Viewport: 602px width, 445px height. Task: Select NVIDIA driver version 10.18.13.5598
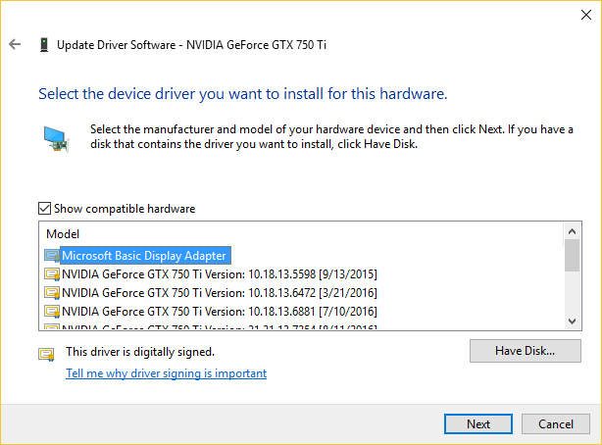(x=220, y=274)
